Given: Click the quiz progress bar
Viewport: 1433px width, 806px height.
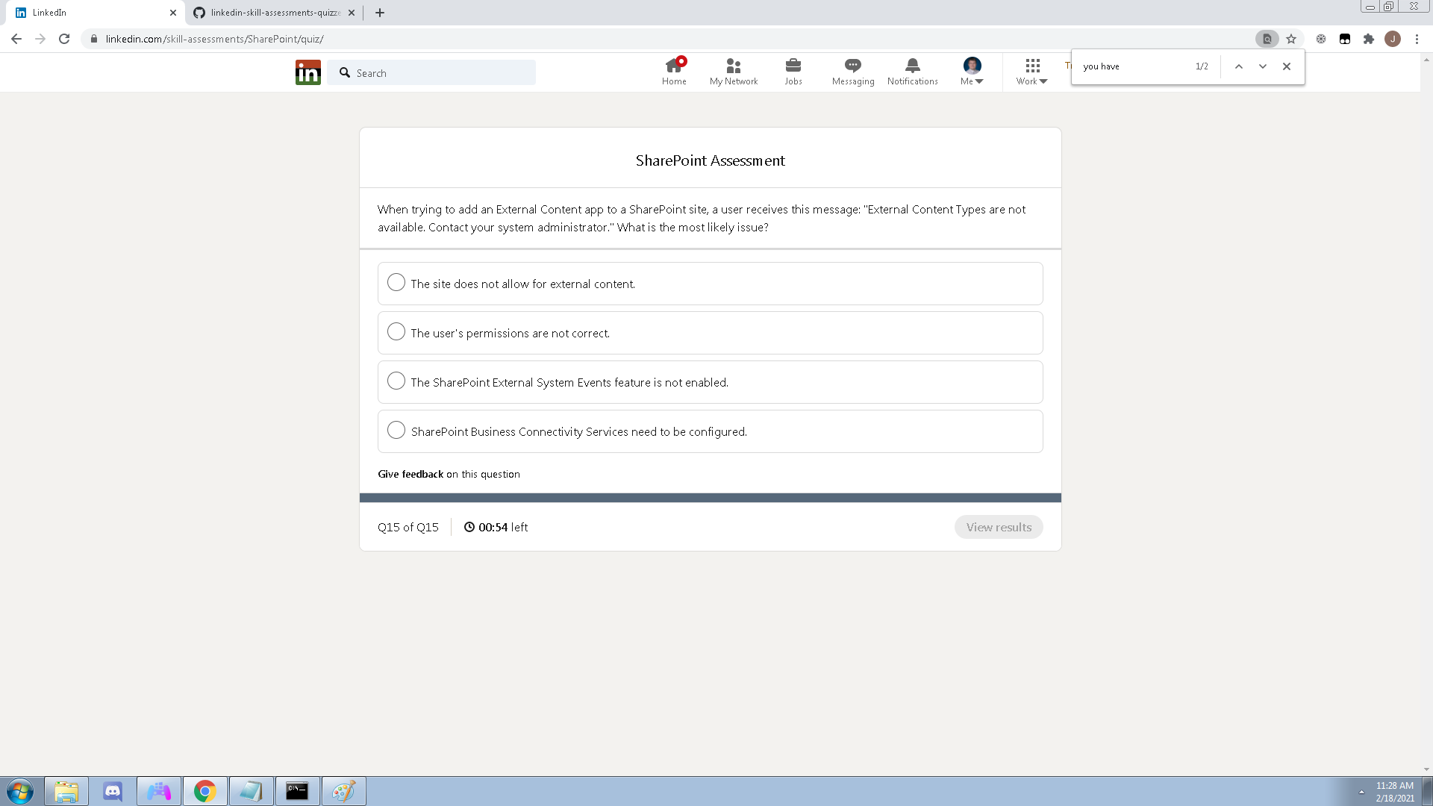Looking at the screenshot, I should (x=711, y=496).
